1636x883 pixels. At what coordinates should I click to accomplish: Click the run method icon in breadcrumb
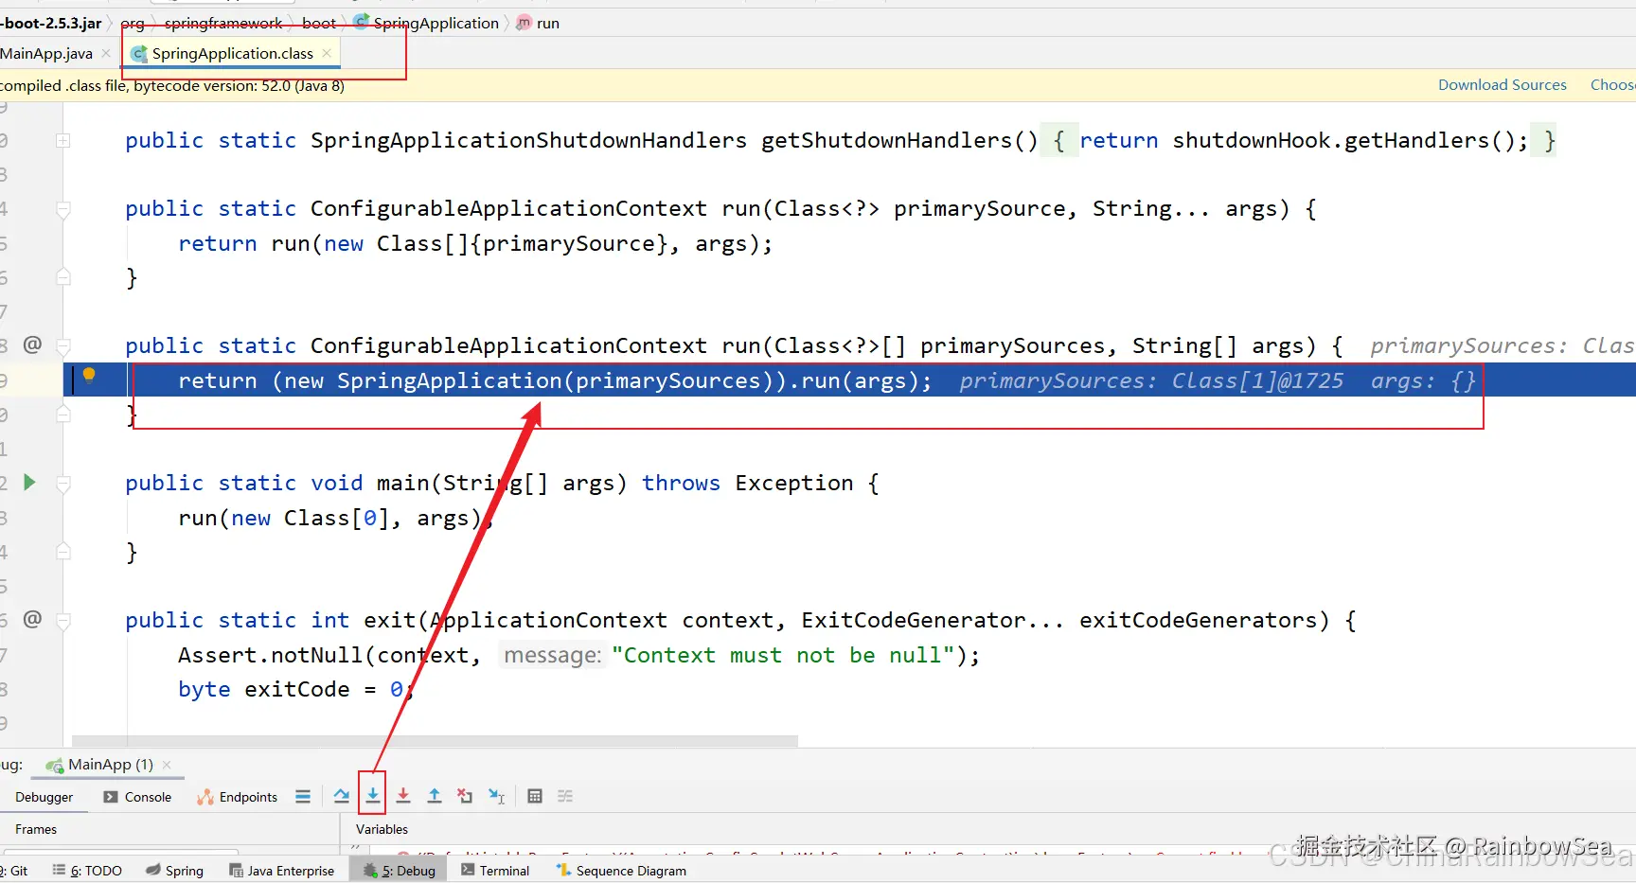(x=524, y=23)
